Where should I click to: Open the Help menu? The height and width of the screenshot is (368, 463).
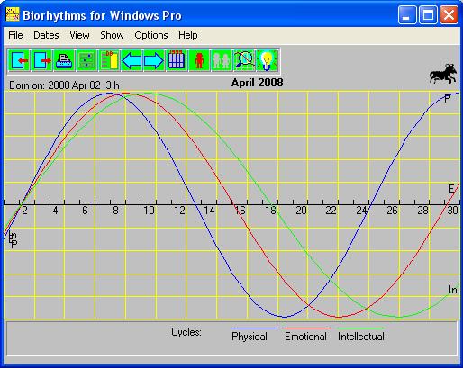click(x=188, y=35)
